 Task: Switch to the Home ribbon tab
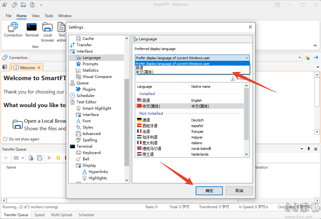click(22, 16)
